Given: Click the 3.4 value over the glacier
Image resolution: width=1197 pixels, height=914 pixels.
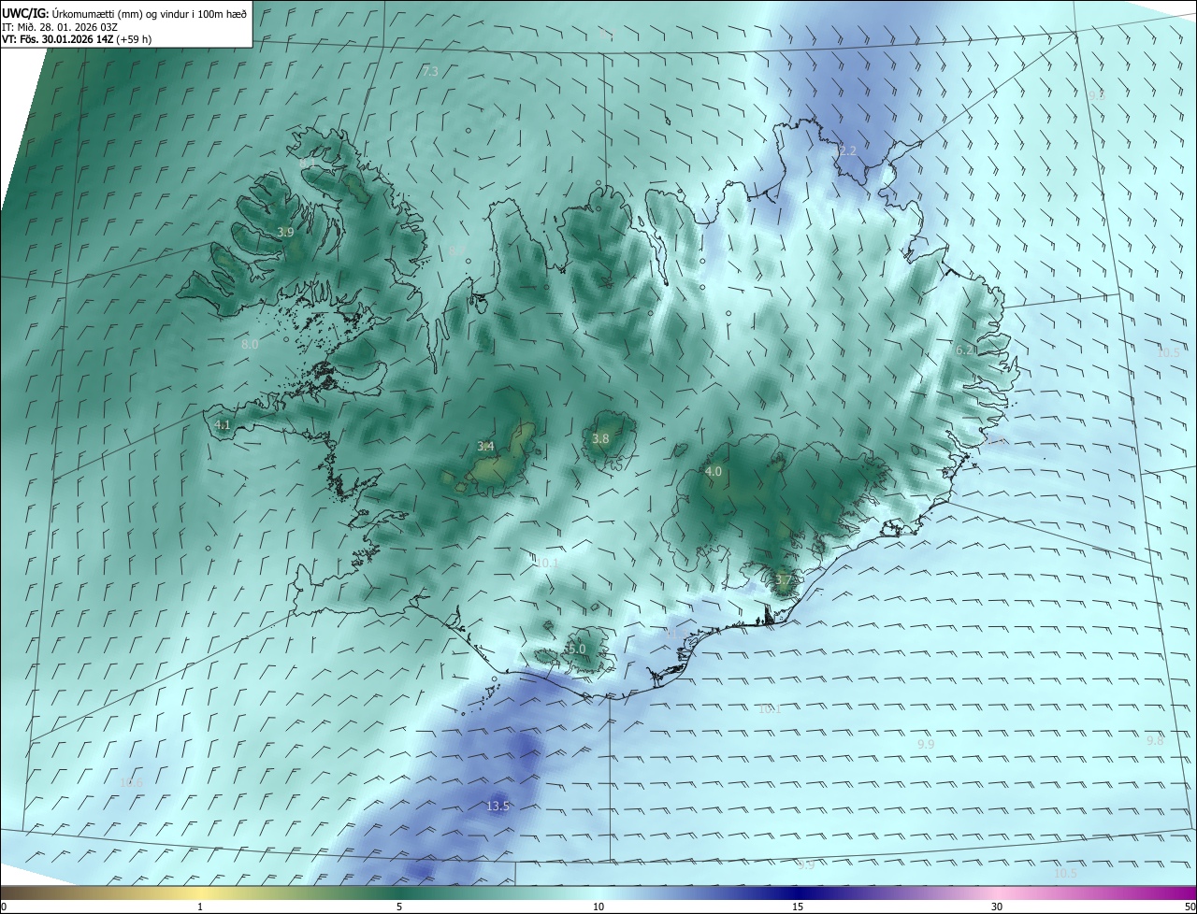Looking at the screenshot, I should point(485,446).
